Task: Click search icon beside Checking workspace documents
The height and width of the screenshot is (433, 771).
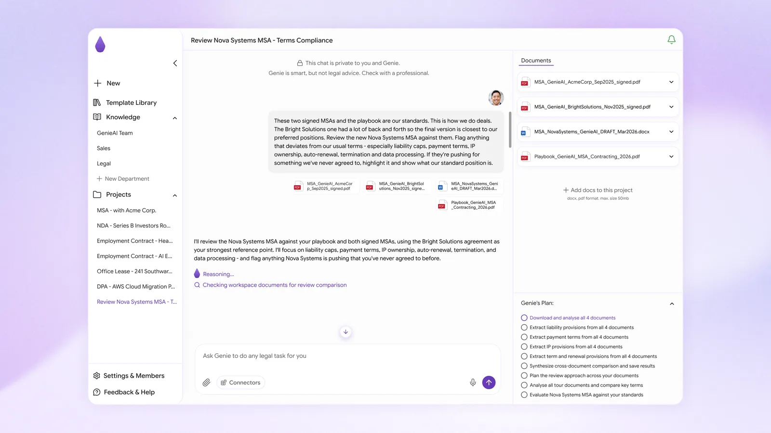Action: pyautogui.click(x=197, y=285)
